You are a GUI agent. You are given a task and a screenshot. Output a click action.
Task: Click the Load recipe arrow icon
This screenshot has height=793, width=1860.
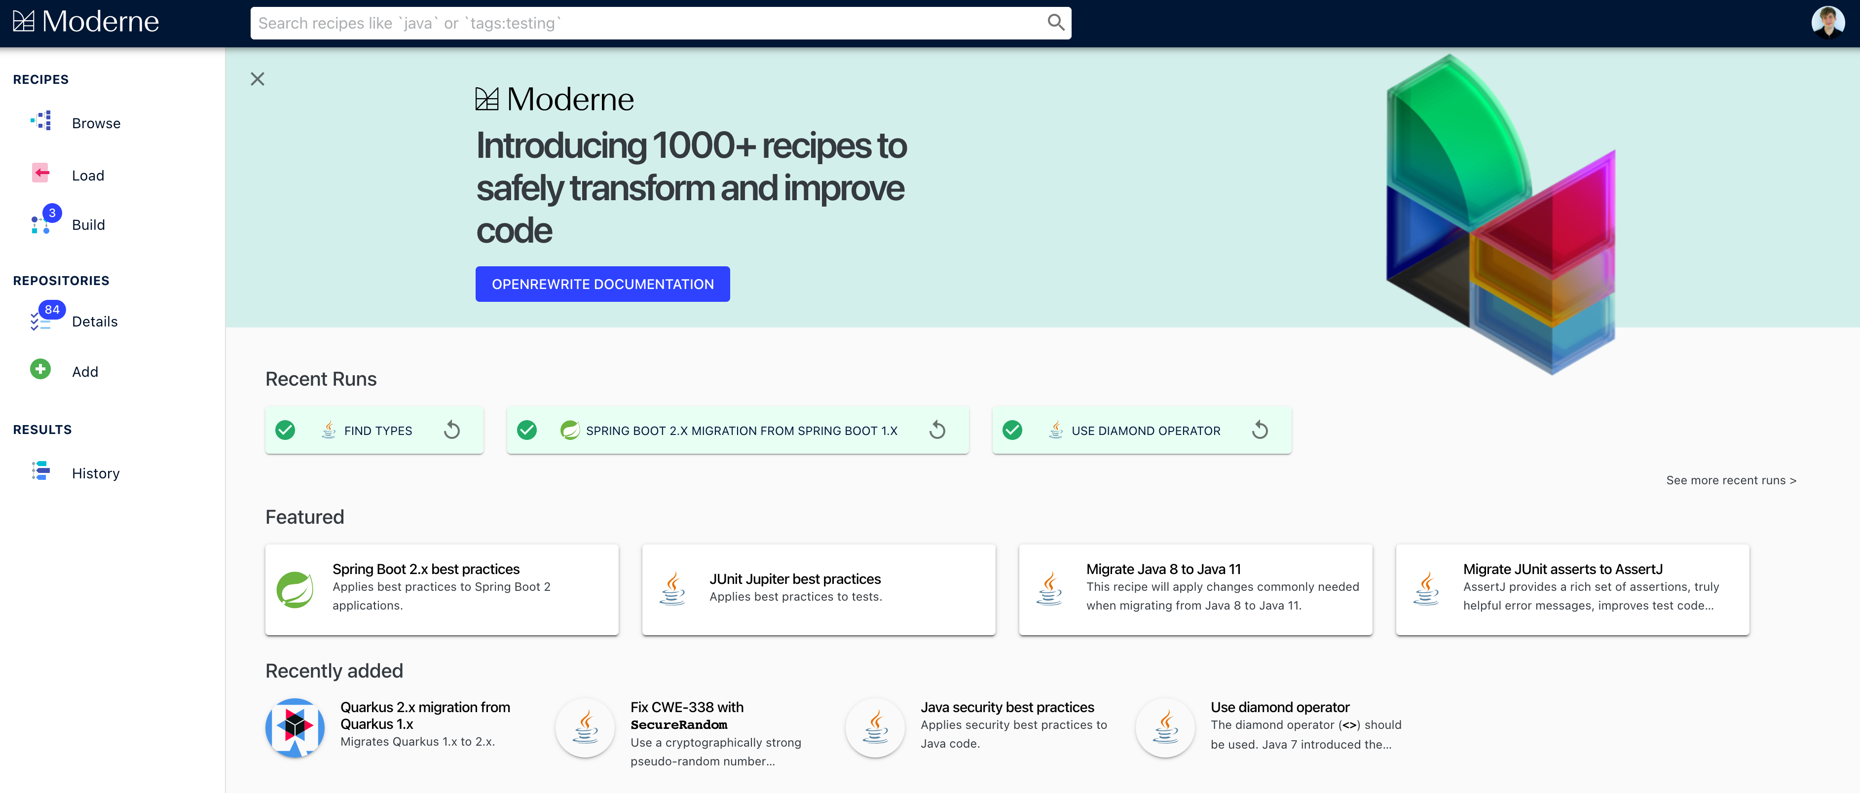click(x=41, y=173)
